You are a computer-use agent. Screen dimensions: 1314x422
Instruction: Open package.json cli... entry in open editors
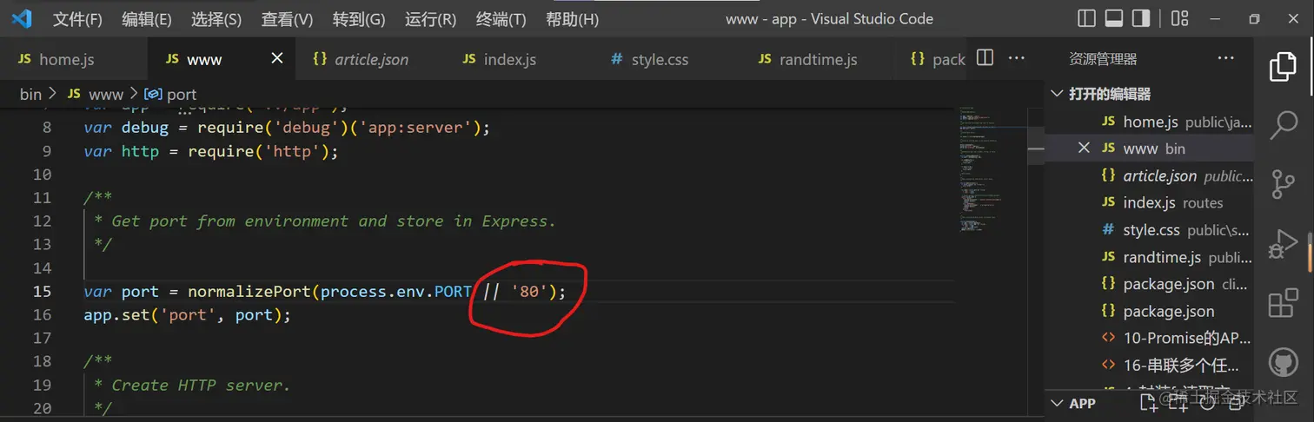click(1150, 284)
